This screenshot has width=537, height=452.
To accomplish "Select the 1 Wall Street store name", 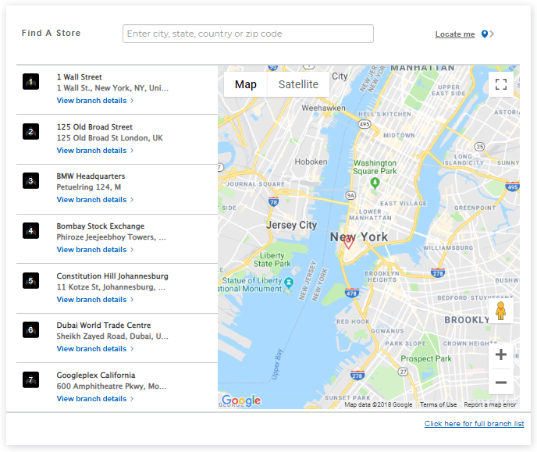I will coord(79,77).
